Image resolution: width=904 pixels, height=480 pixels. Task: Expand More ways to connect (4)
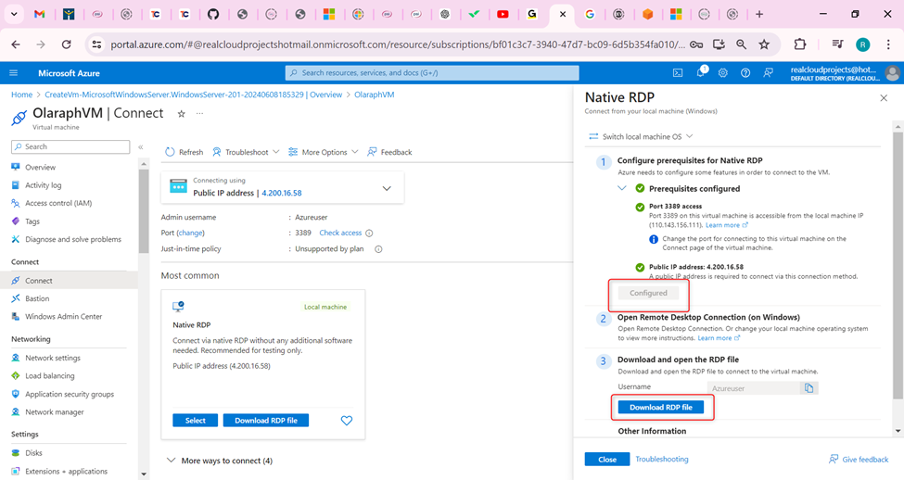click(220, 461)
